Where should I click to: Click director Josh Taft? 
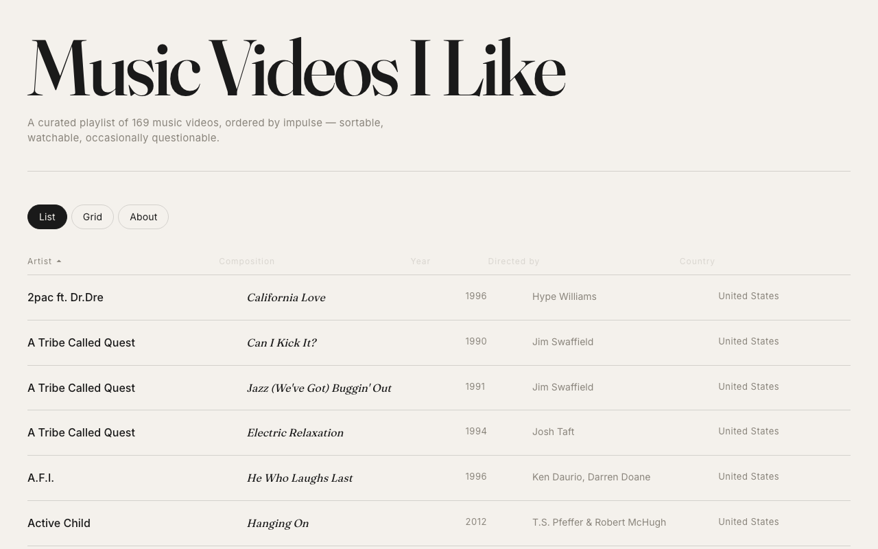coord(554,432)
